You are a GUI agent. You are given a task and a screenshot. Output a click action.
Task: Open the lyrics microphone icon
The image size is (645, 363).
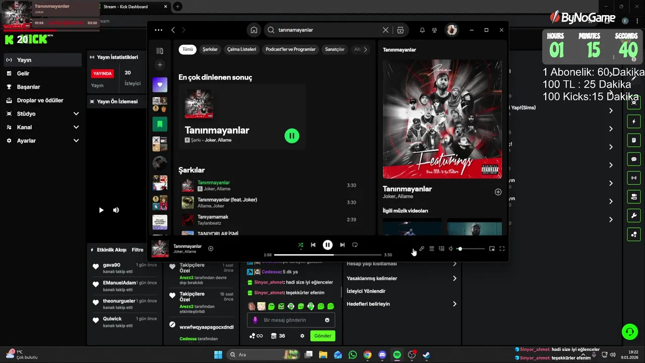tap(422, 249)
